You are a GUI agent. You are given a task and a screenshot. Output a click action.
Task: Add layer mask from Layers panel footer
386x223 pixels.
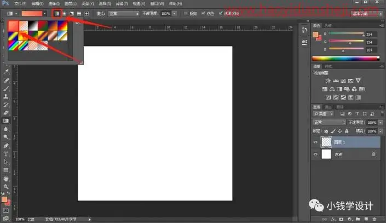coord(341,219)
